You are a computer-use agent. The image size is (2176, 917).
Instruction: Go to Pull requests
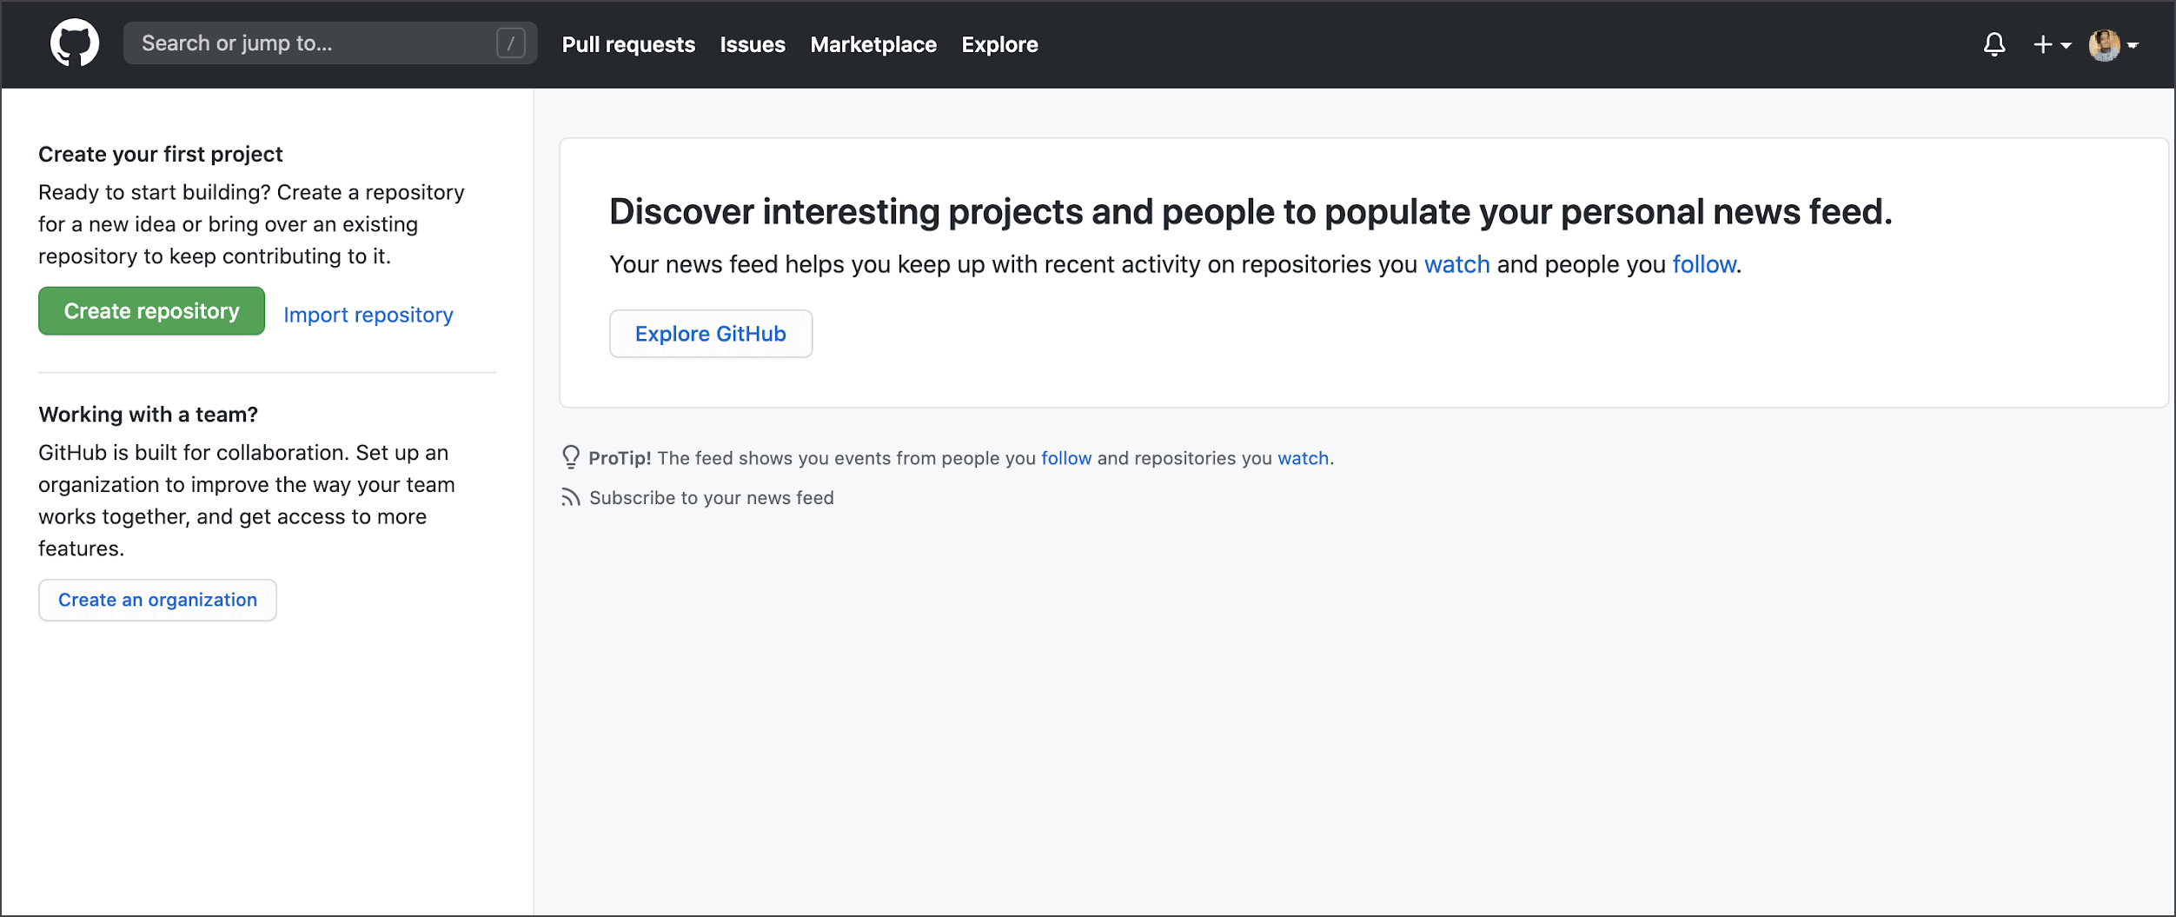[x=628, y=44]
